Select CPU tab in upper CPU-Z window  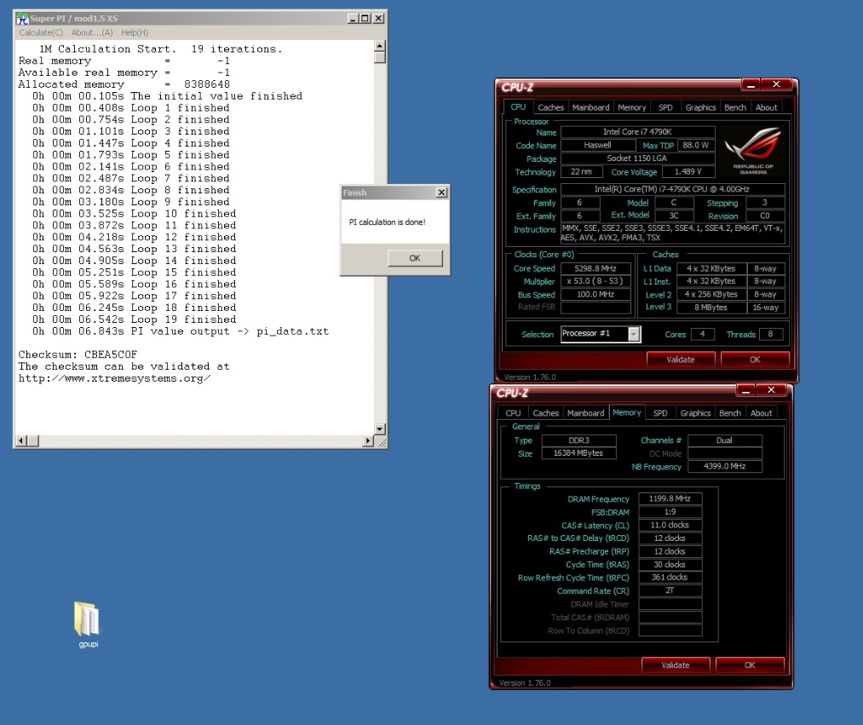coord(518,106)
